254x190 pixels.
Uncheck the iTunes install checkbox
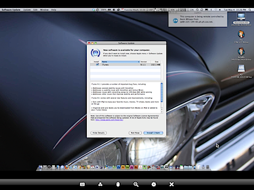(x=97, y=64)
